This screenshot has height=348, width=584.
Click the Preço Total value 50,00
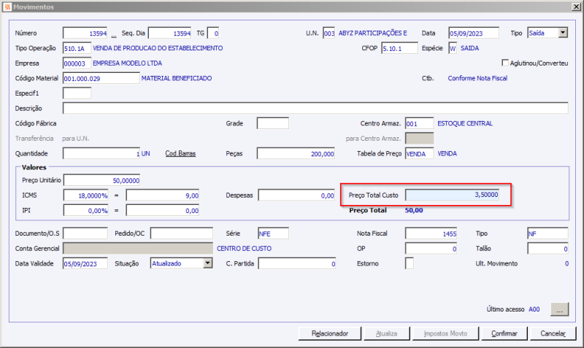[x=414, y=210]
